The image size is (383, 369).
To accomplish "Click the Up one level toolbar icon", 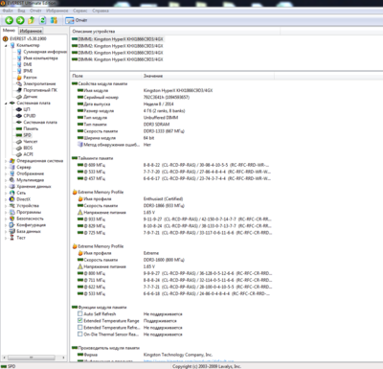I will click(x=32, y=20).
